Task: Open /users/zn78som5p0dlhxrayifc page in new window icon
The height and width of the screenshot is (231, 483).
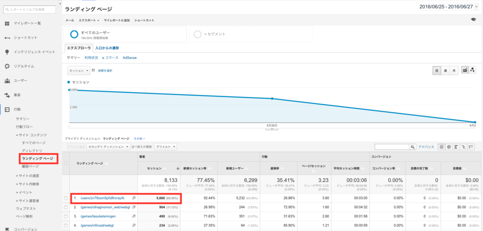Action: pyautogui.click(x=133, y=198)
